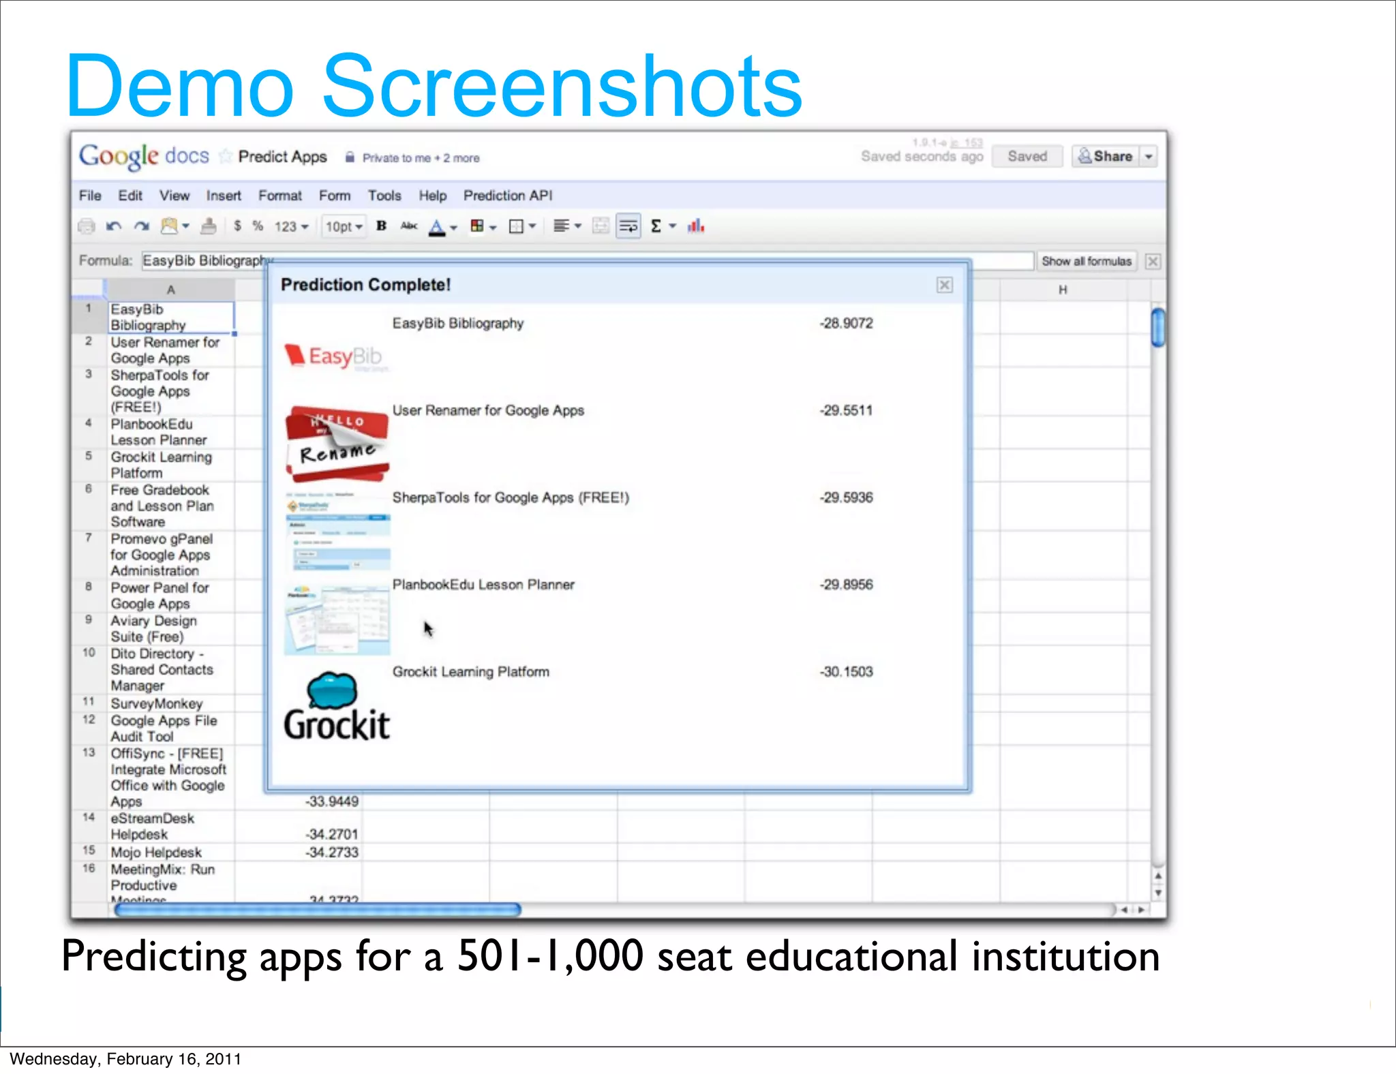Viewport: 1396px width, 1074px height.
Task: Open the Form menu
Action: tap(335, 196)
